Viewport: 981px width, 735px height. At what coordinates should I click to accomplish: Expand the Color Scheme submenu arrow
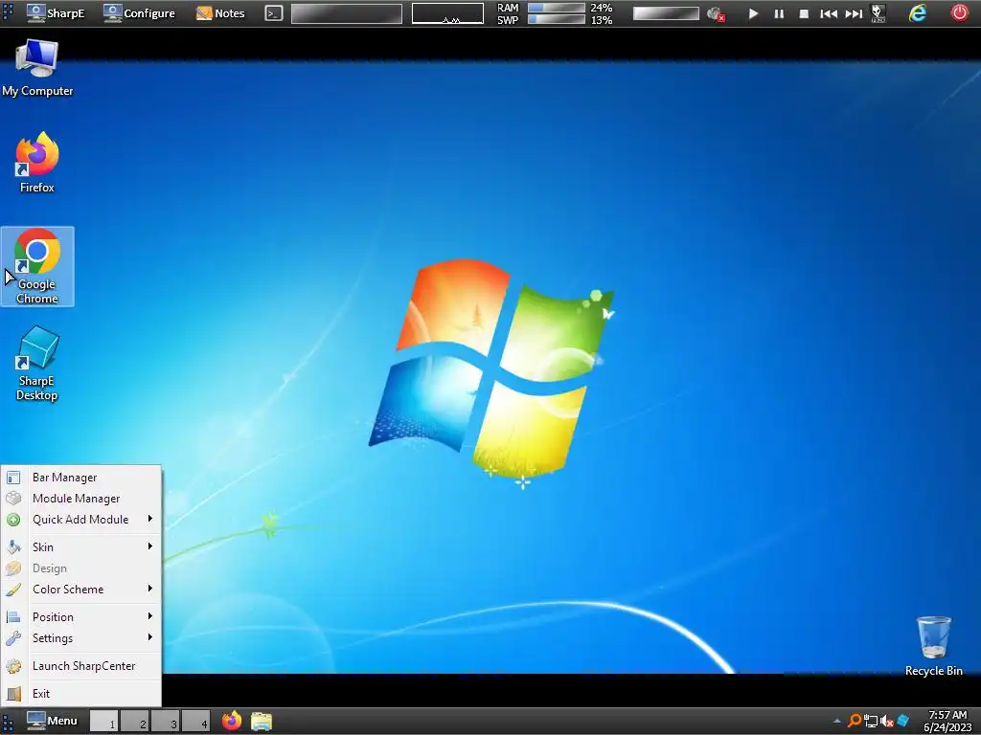(x=150, y=589)
